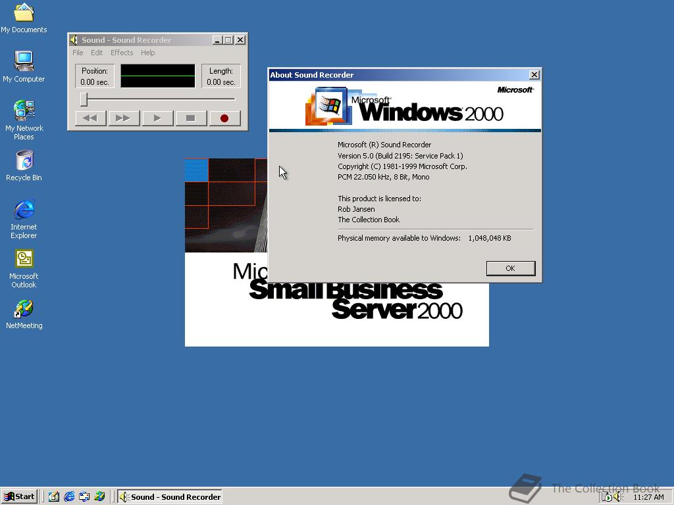
Task: Open Effects menu in Sound Recorder
Action: coord(122,53)
